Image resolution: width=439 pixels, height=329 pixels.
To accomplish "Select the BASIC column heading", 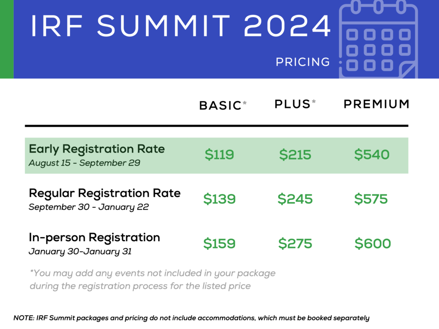I will pos(223,105).
